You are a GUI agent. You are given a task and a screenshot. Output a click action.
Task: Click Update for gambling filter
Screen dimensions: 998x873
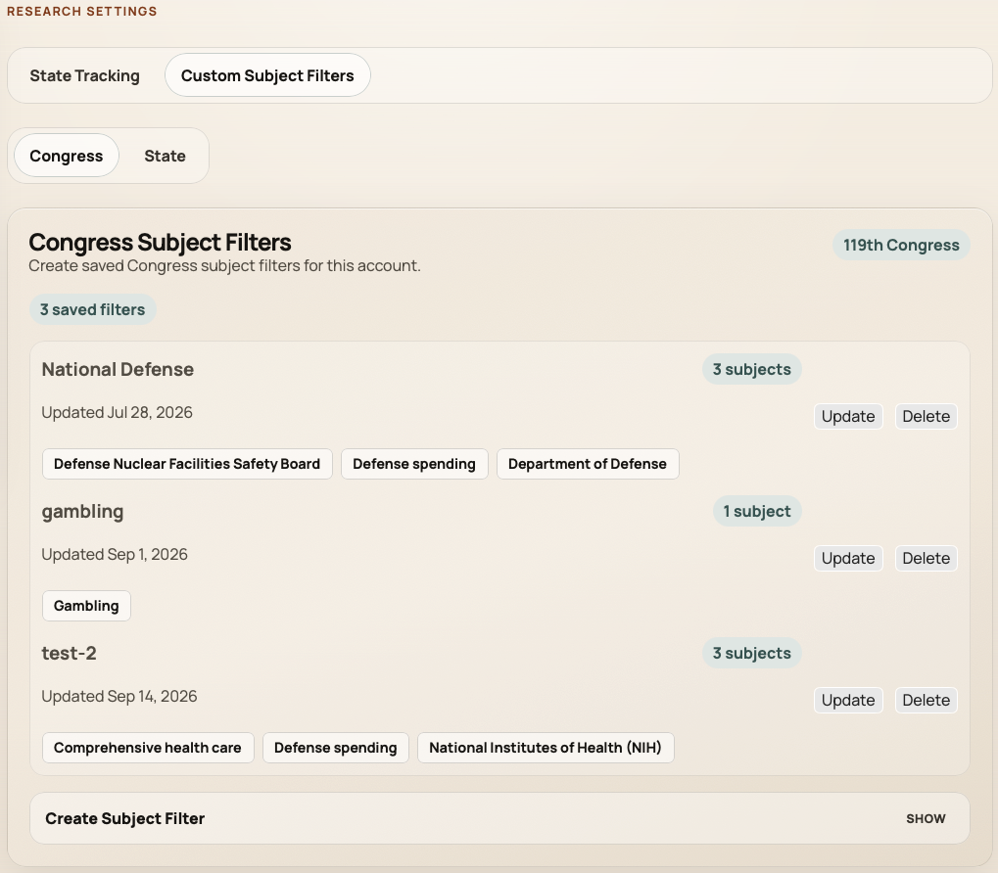coord(848,558)
